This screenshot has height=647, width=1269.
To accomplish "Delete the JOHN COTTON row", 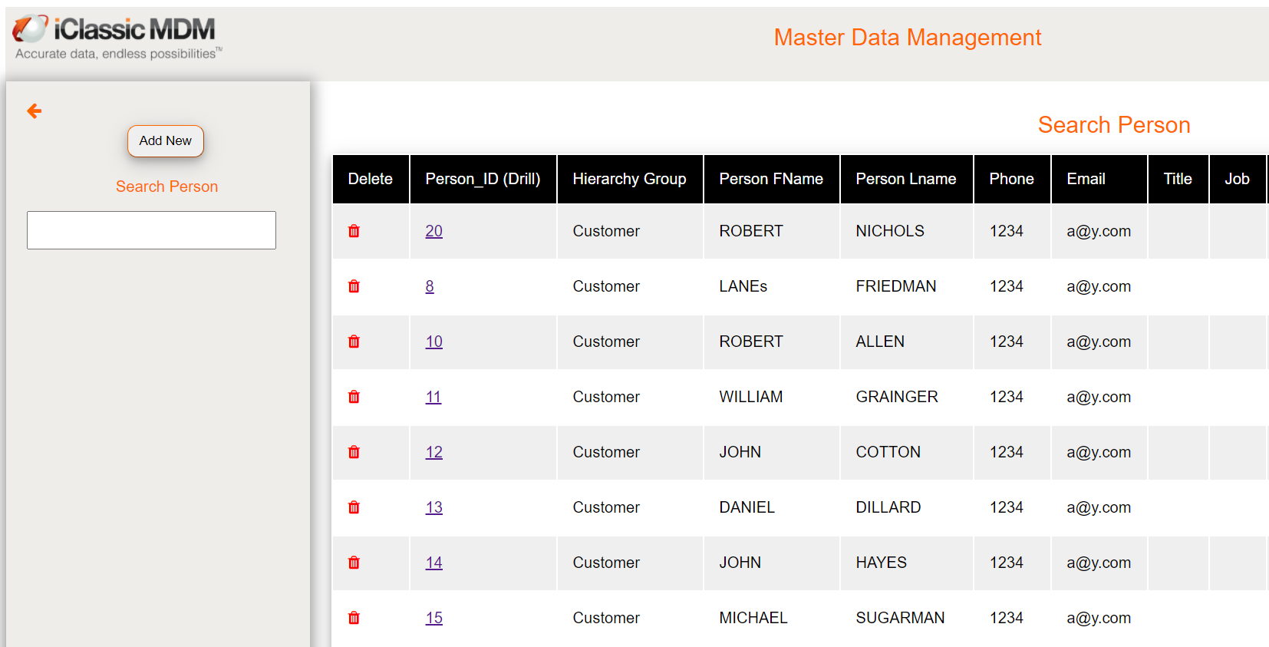I will [354, 452].
